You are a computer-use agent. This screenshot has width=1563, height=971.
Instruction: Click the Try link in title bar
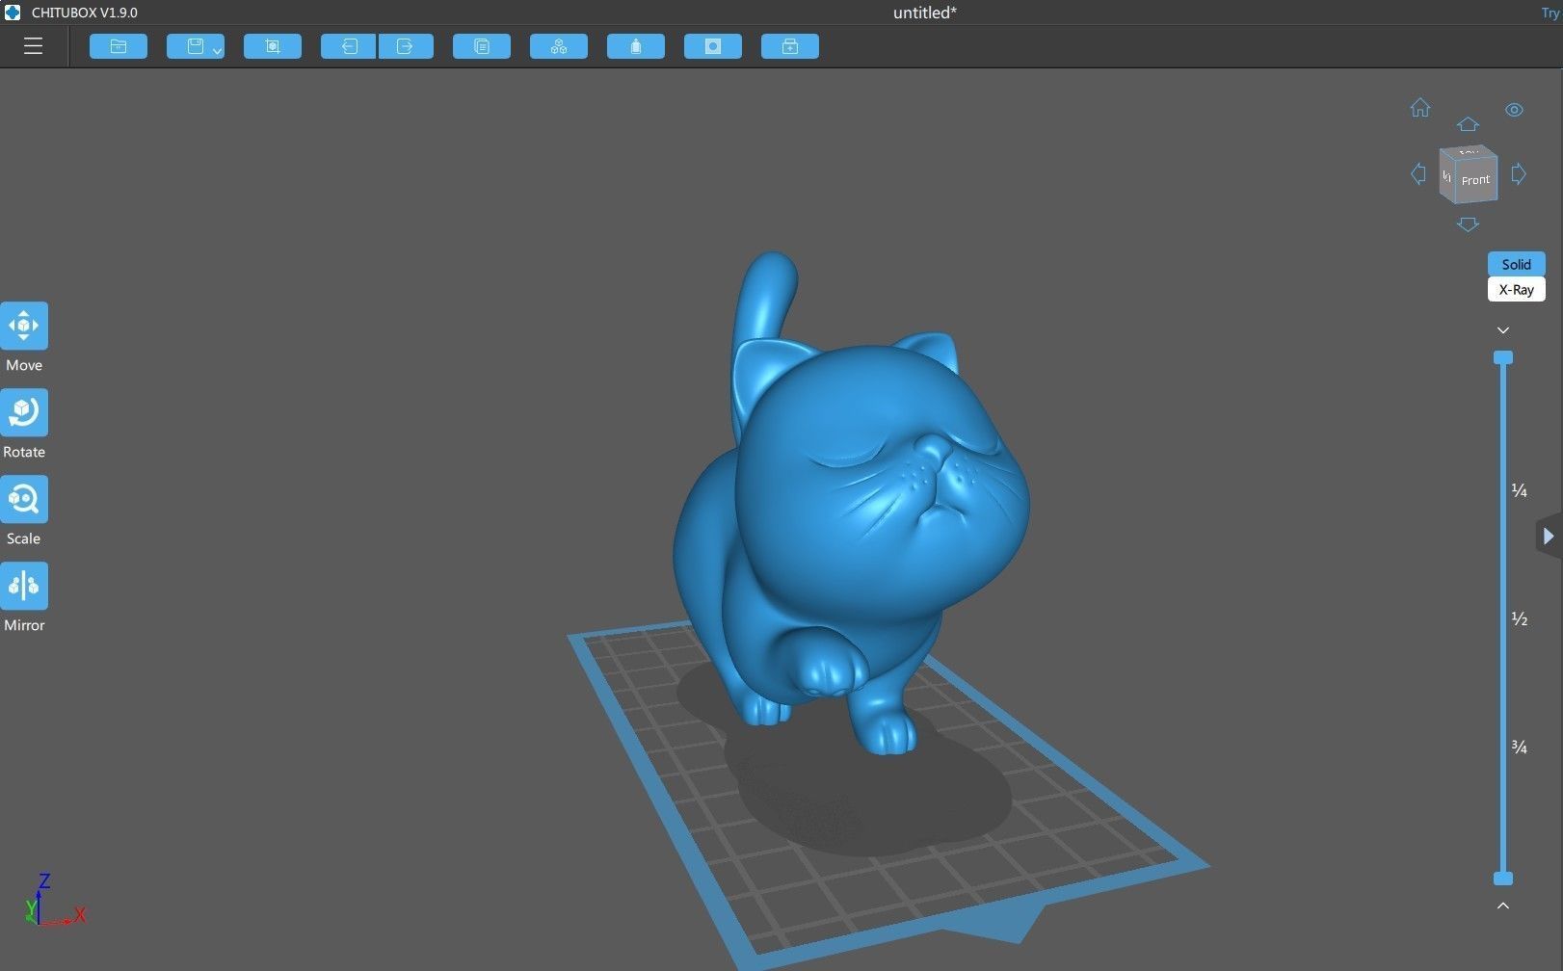click(x=1550, y=13)
